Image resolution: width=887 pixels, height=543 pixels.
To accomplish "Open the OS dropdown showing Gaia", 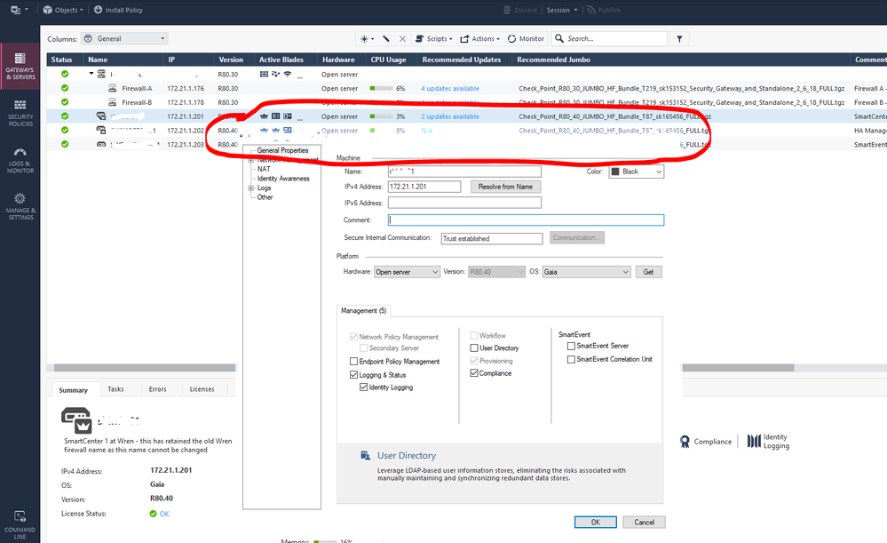I will [x=586, y=272].
